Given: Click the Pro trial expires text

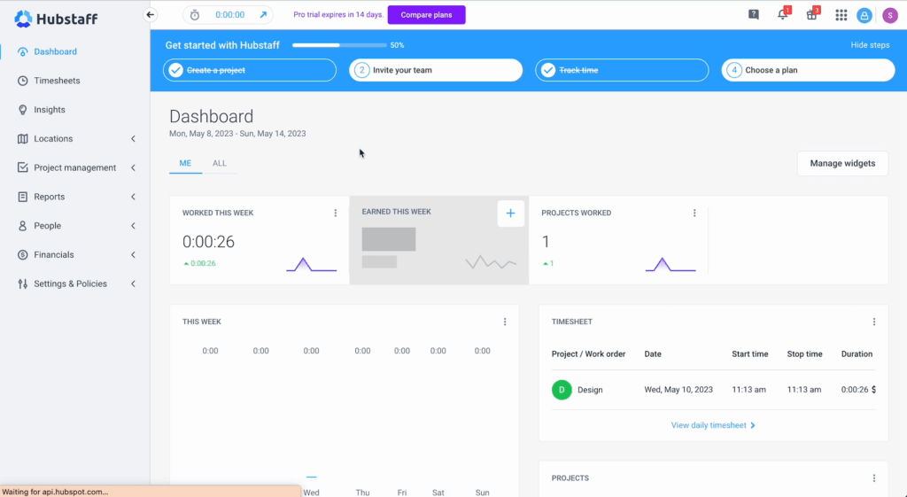Looking at the screenshot, I should (x=338, y=15).
